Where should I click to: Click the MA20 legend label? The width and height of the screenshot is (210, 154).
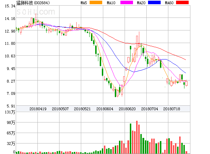pyautogui.click(x=141, y=3)
